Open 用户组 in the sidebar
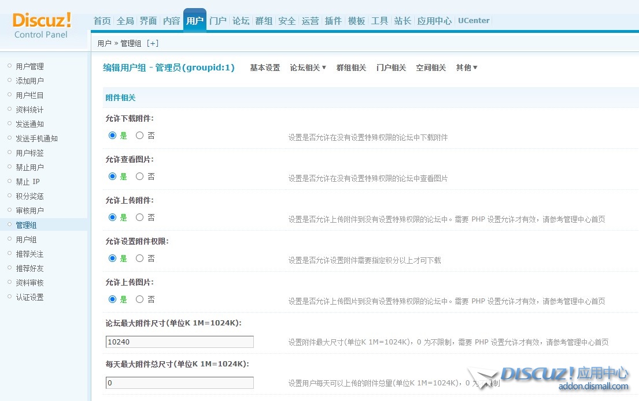The image size is (639, 401). pyautogui.click(x=26, y=239)
